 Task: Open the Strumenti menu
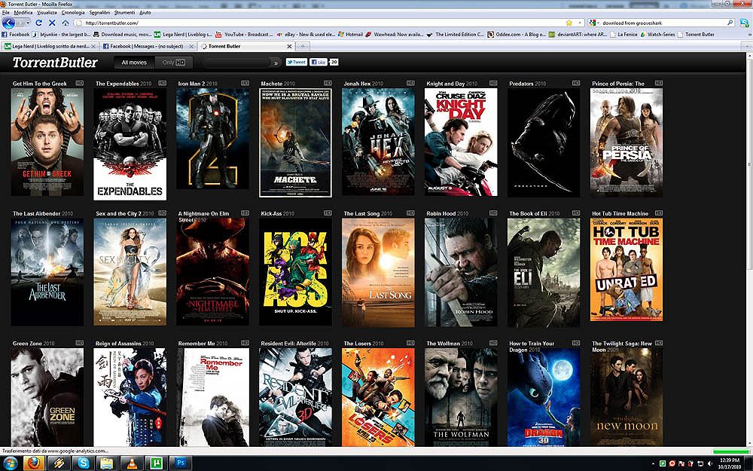point(124,13)
